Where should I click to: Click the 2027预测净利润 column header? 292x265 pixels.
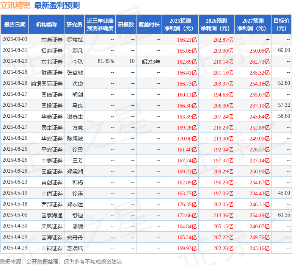point(253,25)
